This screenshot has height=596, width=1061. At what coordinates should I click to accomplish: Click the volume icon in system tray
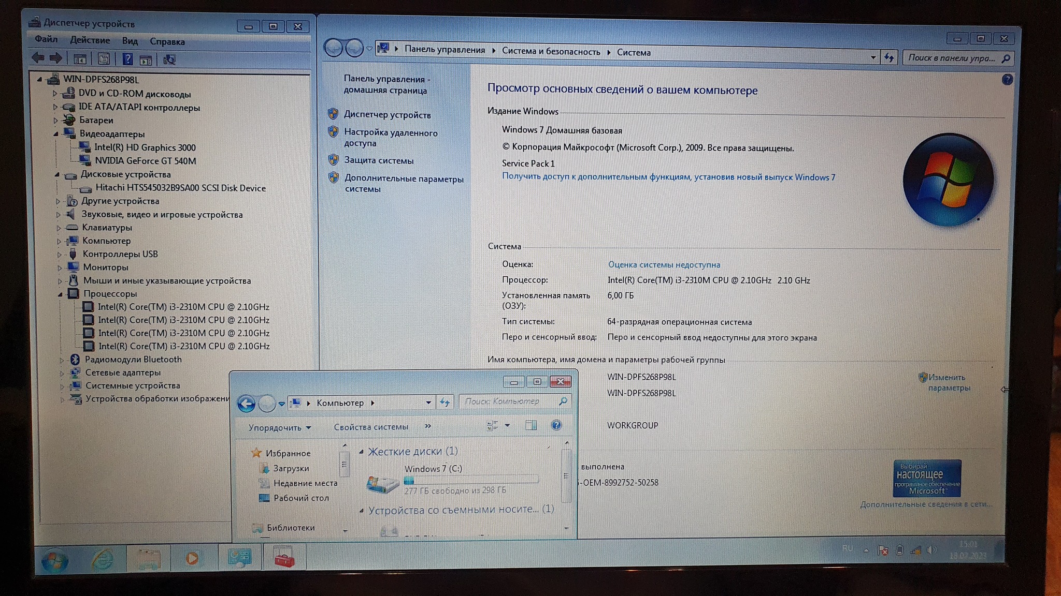click(x=931, y=550)
